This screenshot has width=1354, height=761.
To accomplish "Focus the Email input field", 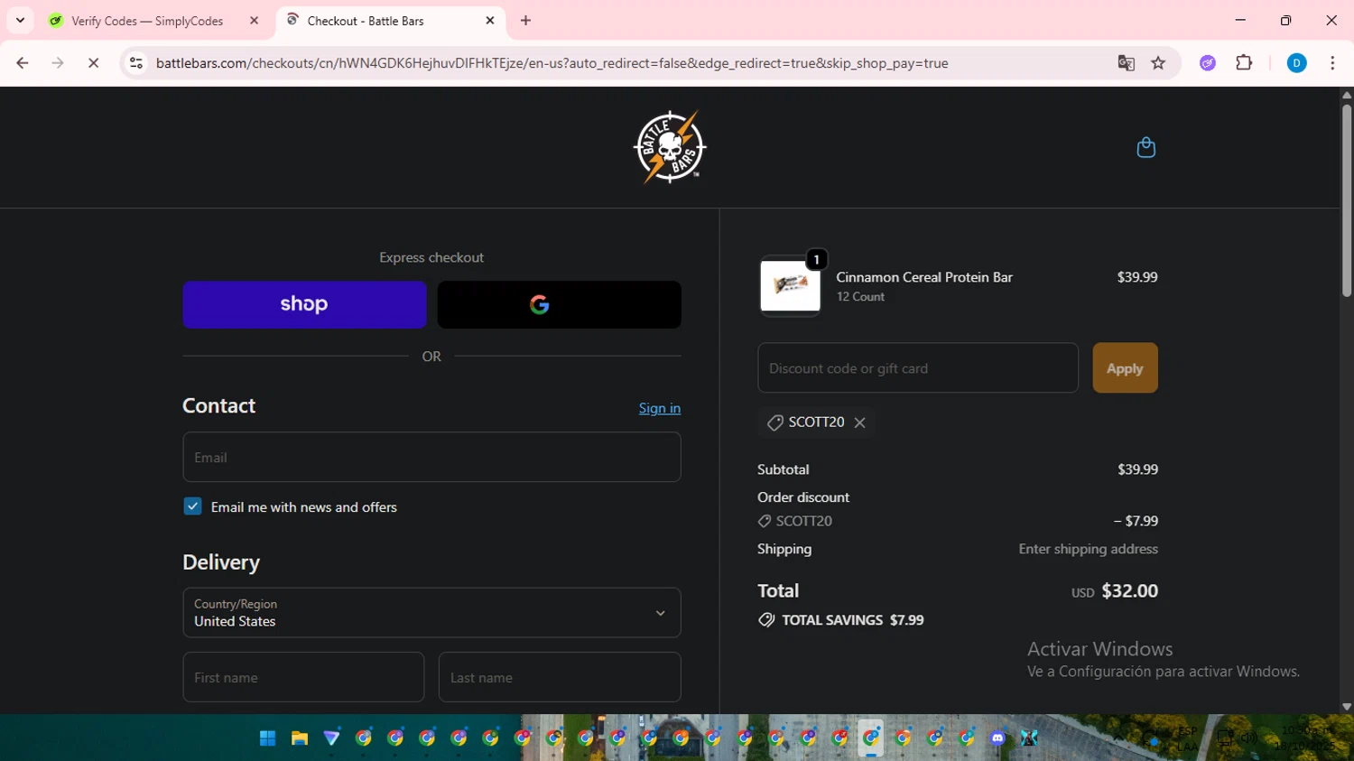I will pyautogui.click(x=431, y=457).
